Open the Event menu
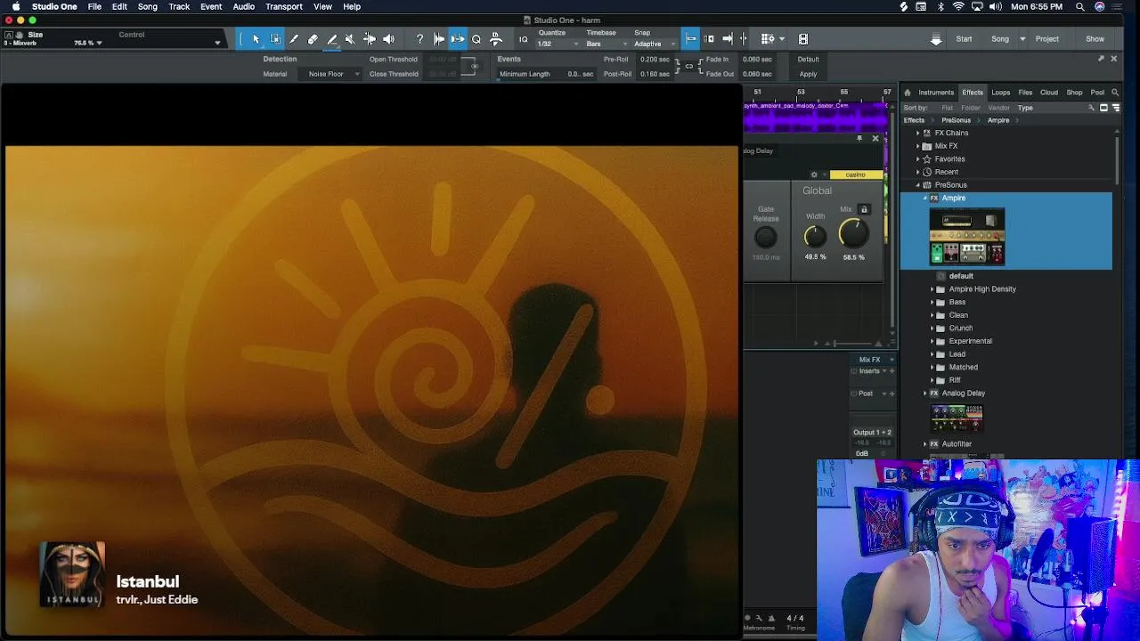 211,6
